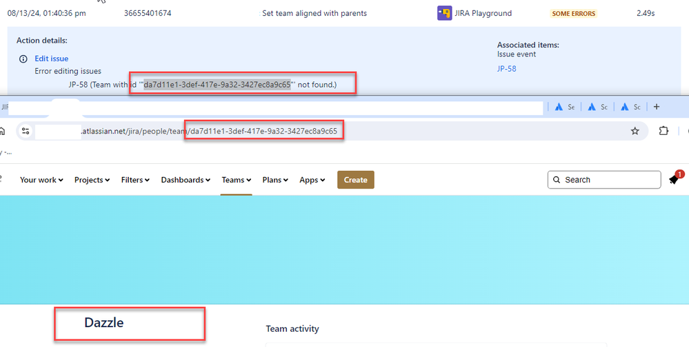Expand the Teams menu
The width and height of the screenshot is (689, 347).
pos(237,180)
